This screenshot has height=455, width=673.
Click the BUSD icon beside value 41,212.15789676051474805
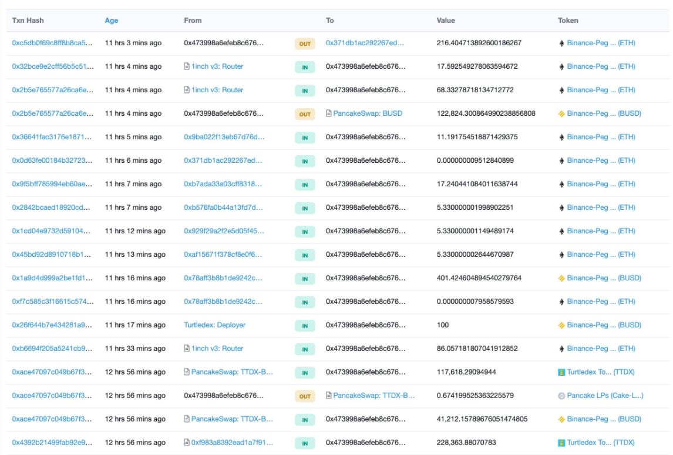coord(561,419)
